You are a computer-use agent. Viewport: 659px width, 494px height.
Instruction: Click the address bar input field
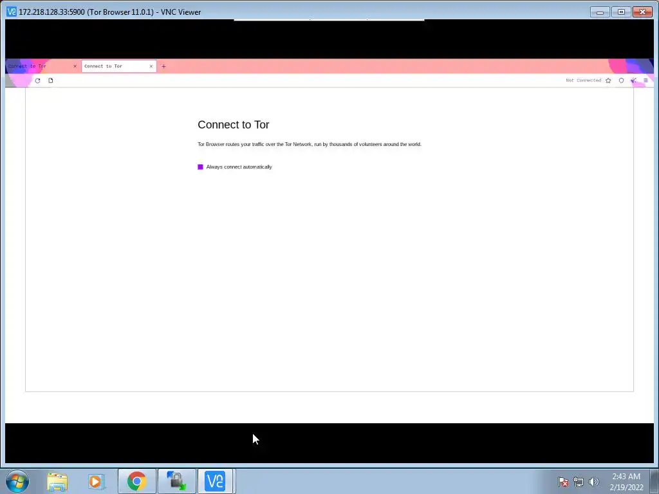[309, 80]
